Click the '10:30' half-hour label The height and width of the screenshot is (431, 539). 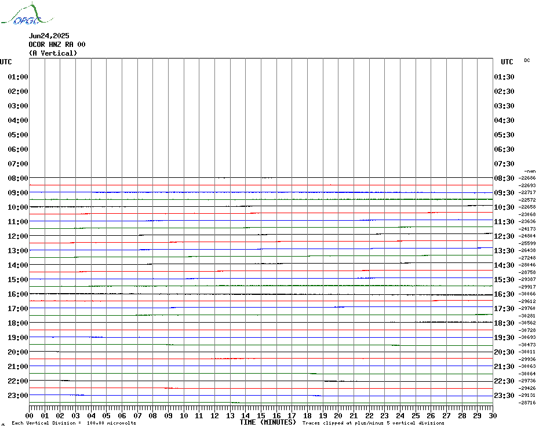pos(504,207)
